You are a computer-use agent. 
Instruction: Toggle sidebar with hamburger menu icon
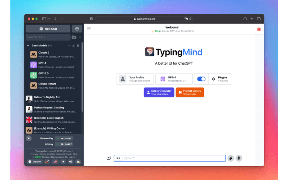click(x=89, y=29)
